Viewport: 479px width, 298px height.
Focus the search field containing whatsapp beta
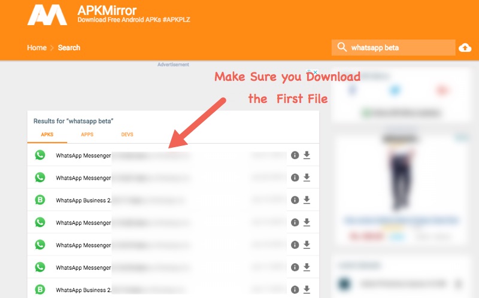[x=393, y=48]
